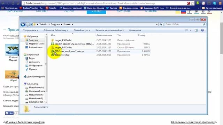Open the Bratskij Valentin YouTube bookmark

(x=31, y=8)
